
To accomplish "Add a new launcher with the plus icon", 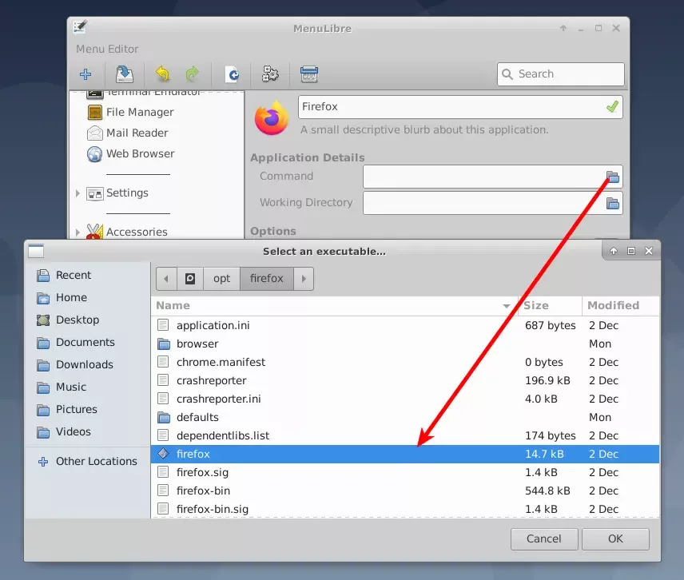I will coord(85,74).
